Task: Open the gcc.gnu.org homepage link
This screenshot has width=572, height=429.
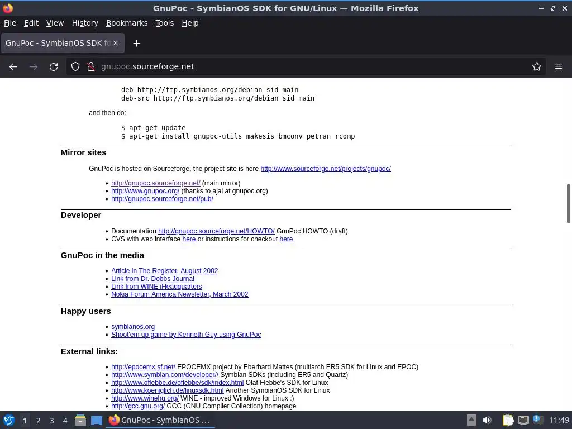Action: (138, 406)
